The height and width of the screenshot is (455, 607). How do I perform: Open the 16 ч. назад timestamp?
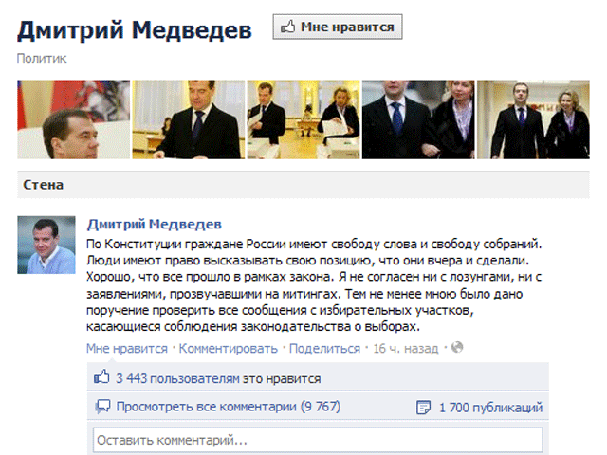click(406, 349)
